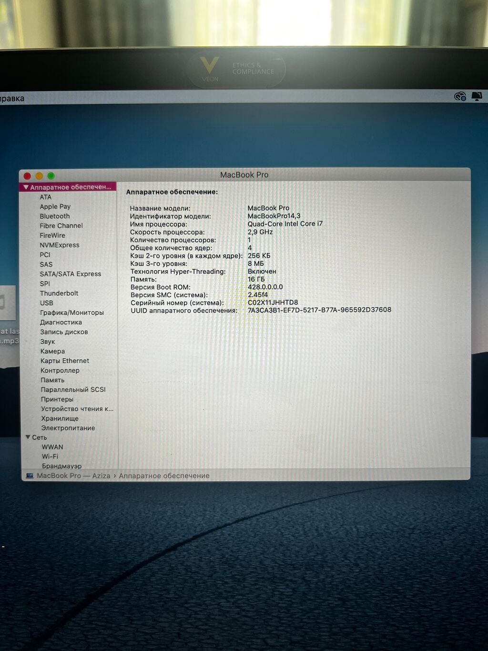Click the hardware UUID value
488x651 pixels.
click(319, 310)
